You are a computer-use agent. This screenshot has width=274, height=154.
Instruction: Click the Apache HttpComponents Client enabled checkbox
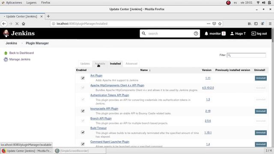click(x=83, y=88)
